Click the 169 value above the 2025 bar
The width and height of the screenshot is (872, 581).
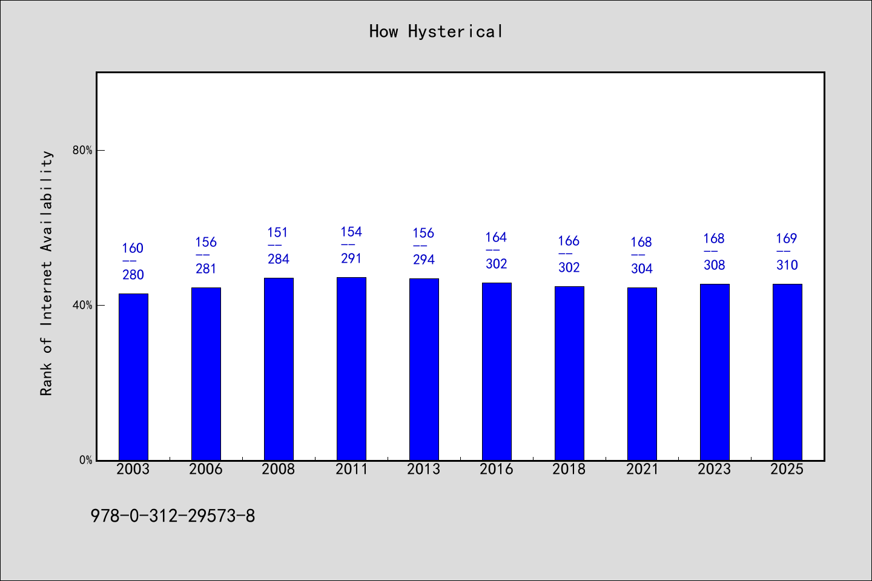[787, 238]
